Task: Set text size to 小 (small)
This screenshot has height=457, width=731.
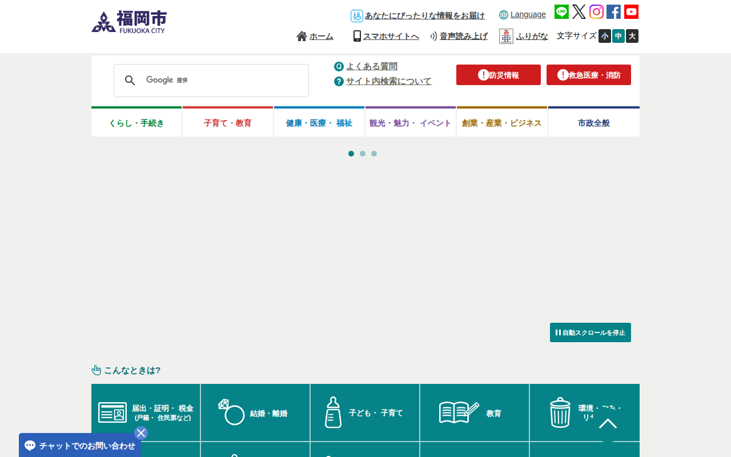Action: (605, 36)
